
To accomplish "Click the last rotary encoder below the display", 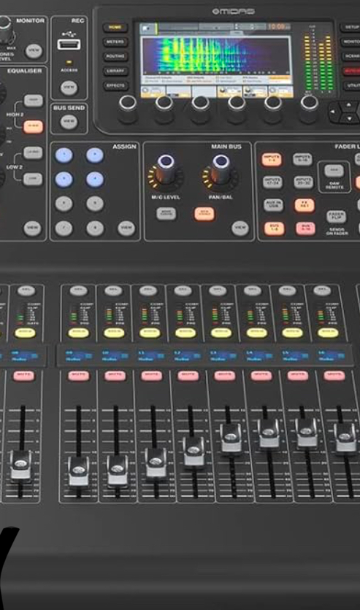I will (x=309, y=103).
